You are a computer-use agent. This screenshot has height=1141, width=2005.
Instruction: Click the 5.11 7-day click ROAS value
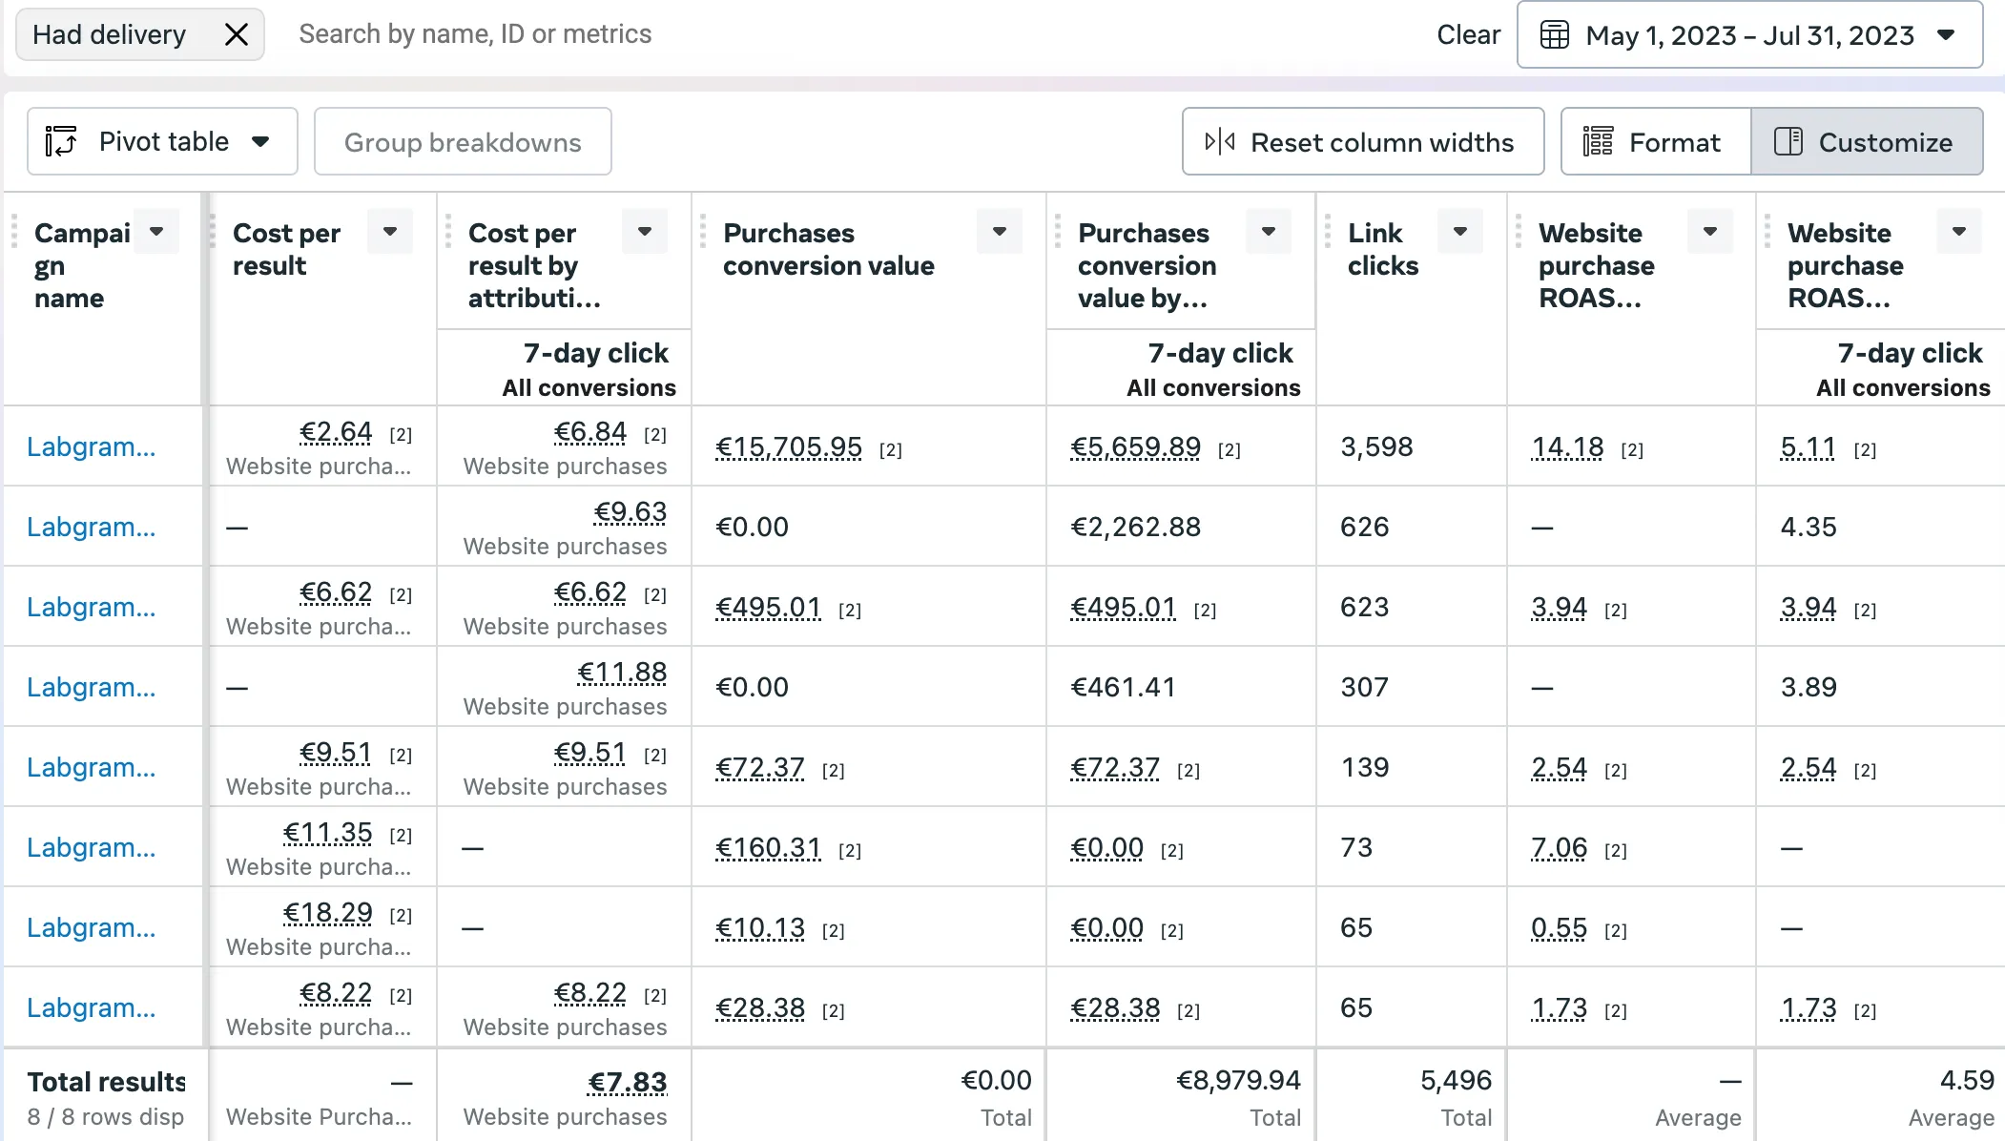[x=1808, y=447]
